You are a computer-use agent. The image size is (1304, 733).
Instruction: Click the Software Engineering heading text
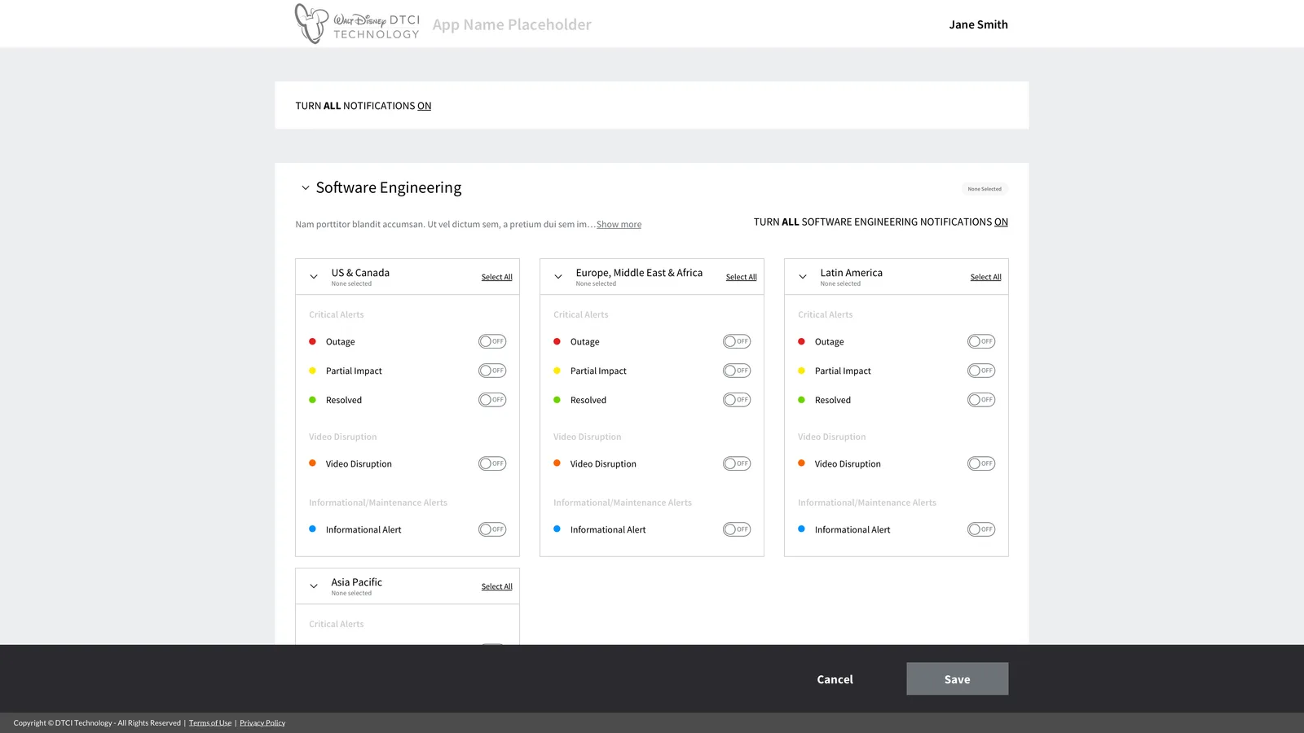[389, 187]
